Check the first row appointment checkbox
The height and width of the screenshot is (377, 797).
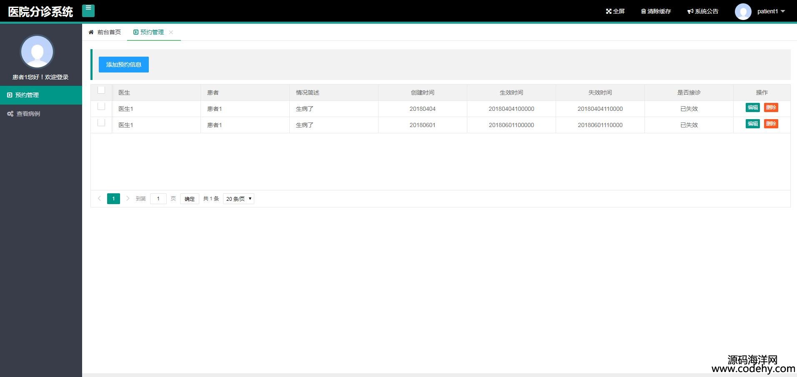pyautogui.click(x=101, y=106)
